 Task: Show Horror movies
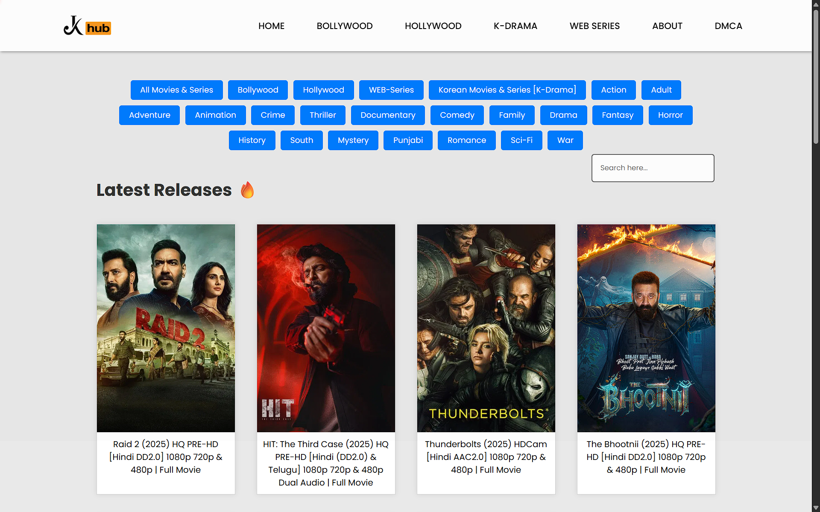click(670, 115)
